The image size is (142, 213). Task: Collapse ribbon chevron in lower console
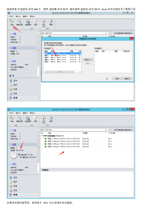tap(133, 116)
